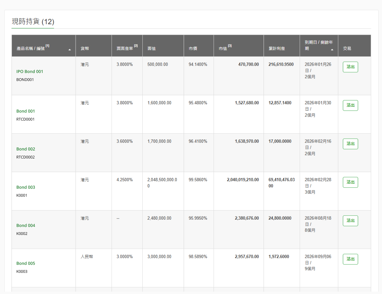View Bond 002 product page
The height and width of the screenshot is (294, 382).
coord(26,149)
